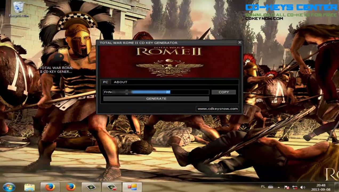Click the COPY button
This screenshot has height=192, width=339.
point(224,92)
